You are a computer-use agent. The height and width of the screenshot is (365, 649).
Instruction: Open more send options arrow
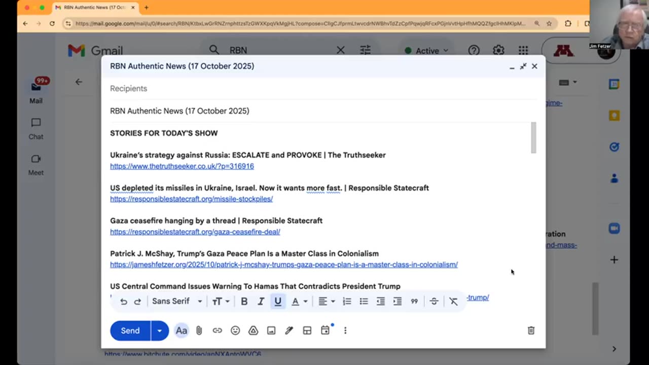pyautogui.click(x=159, y=331)
